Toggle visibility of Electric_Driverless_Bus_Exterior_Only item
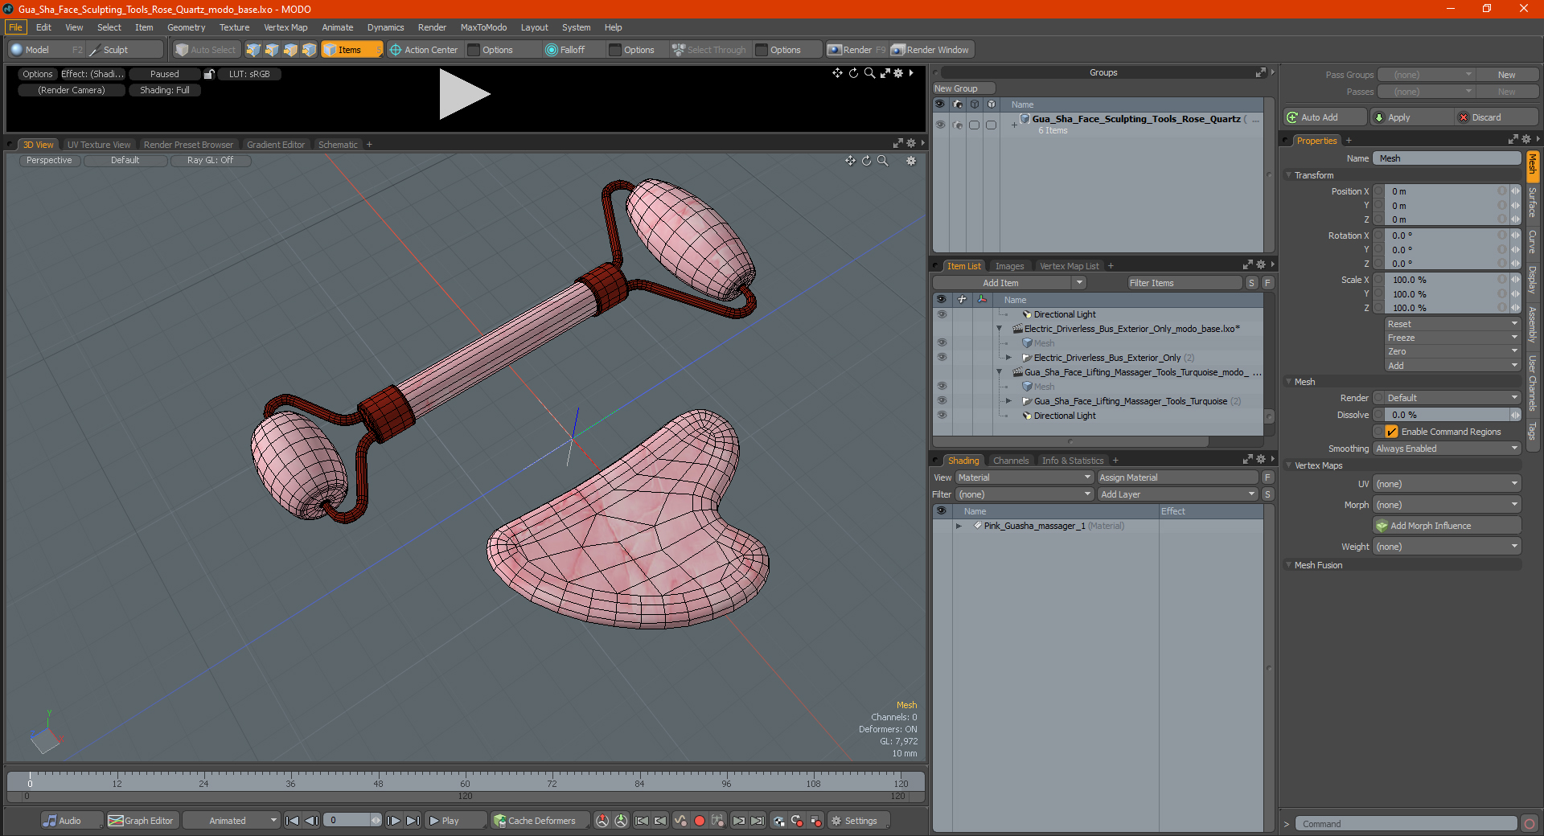This screenshot has width=1544, height=836. tap(942, 358)
